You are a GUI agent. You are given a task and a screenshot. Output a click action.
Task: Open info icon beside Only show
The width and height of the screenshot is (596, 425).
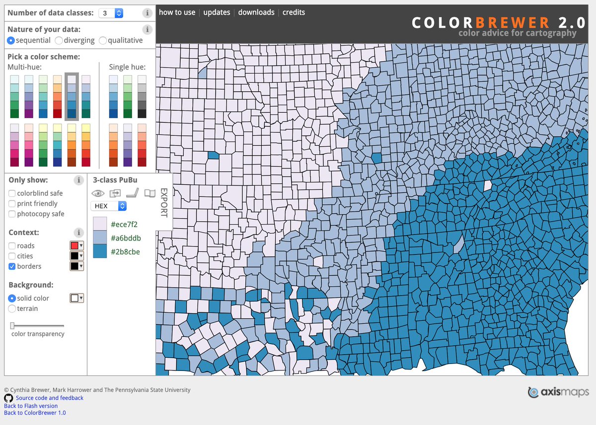78,180
